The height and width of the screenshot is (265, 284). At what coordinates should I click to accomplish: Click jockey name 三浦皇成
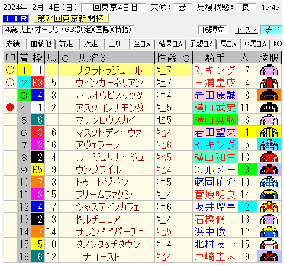pyautogui.click(x=215, y=83)
